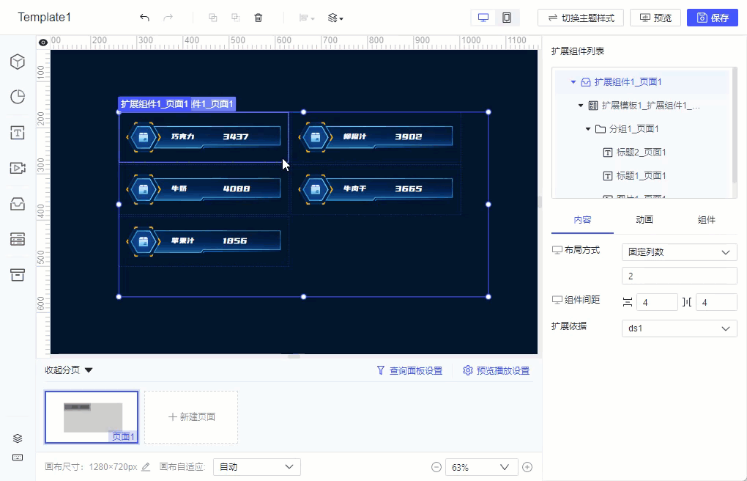Select the text component icon in left sidebar
The image size is (747, 481).
click(x=17, y=133)
